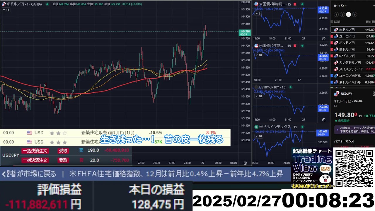Click the green status dot on 米ドルインデックス chart
This screenshot has height=211, width=375.
302,127
